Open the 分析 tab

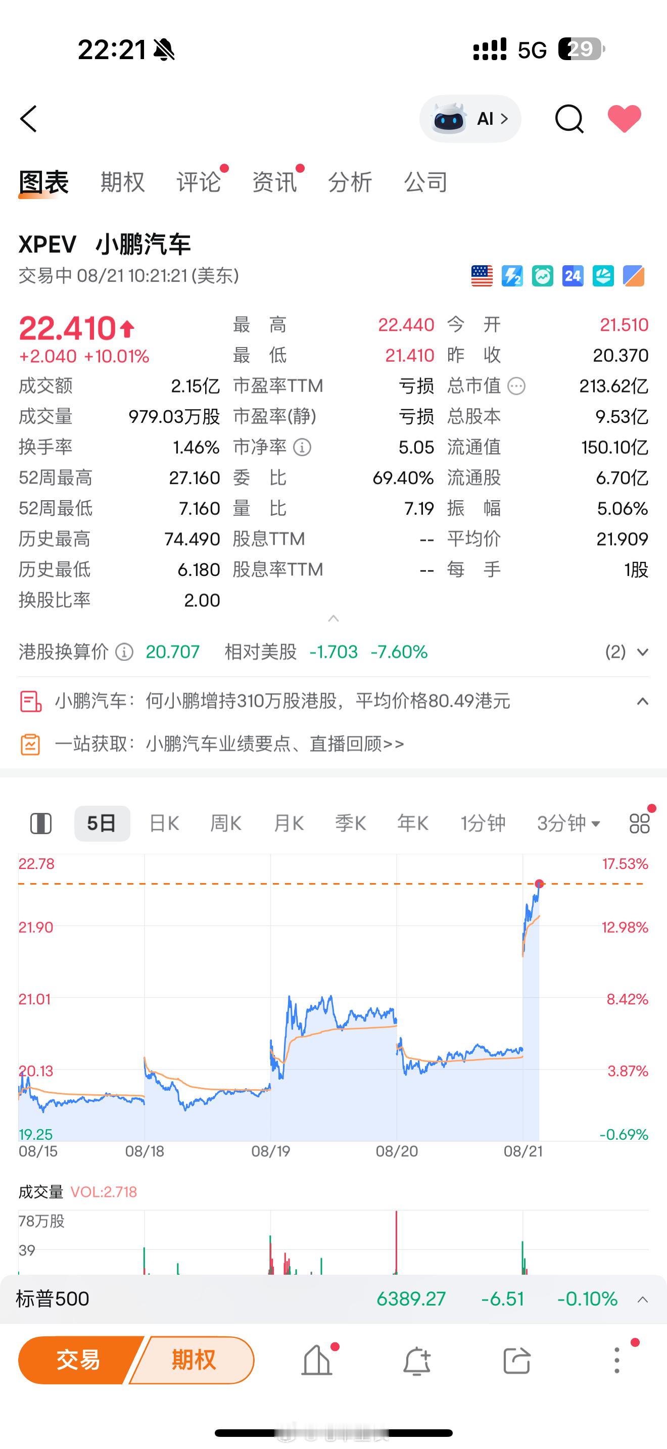(350, 182)
